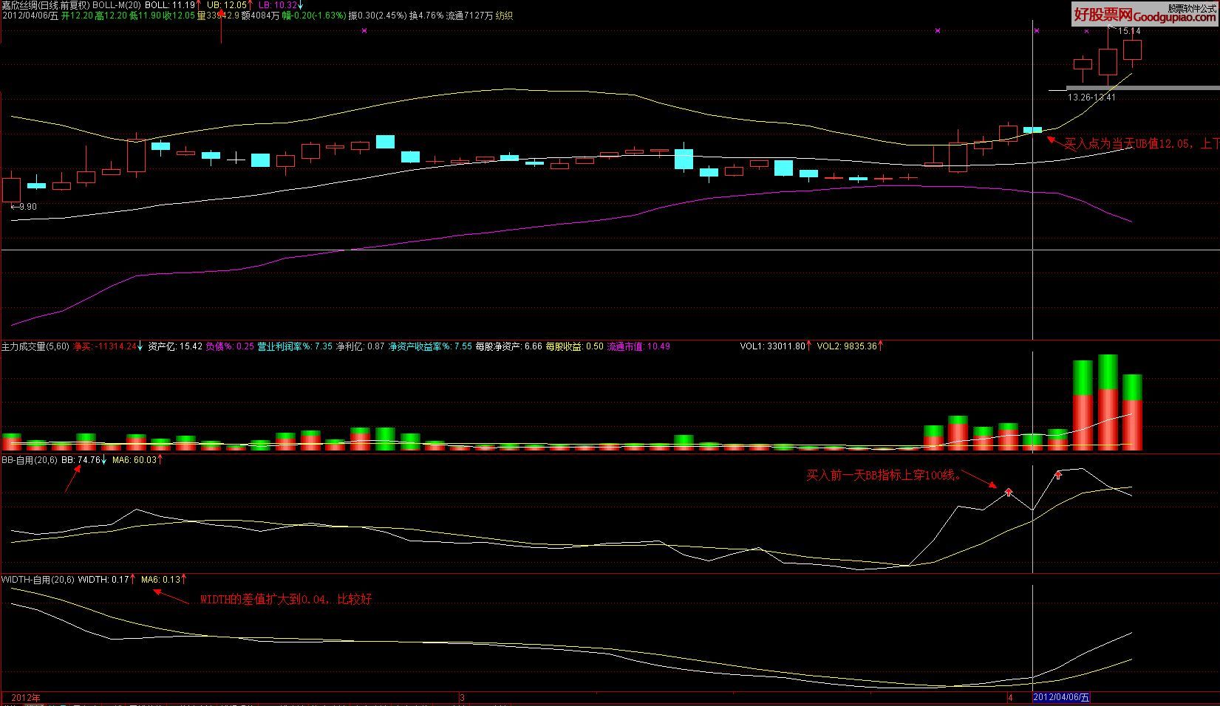Select the tallest volume bar
1220x706 pixels.
(x=1108, y=402)
